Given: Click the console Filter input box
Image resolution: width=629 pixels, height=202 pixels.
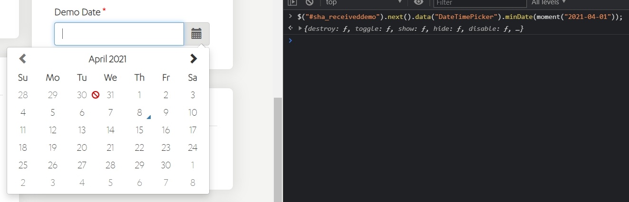Looking at the screenshot, I should pos(473,3).
